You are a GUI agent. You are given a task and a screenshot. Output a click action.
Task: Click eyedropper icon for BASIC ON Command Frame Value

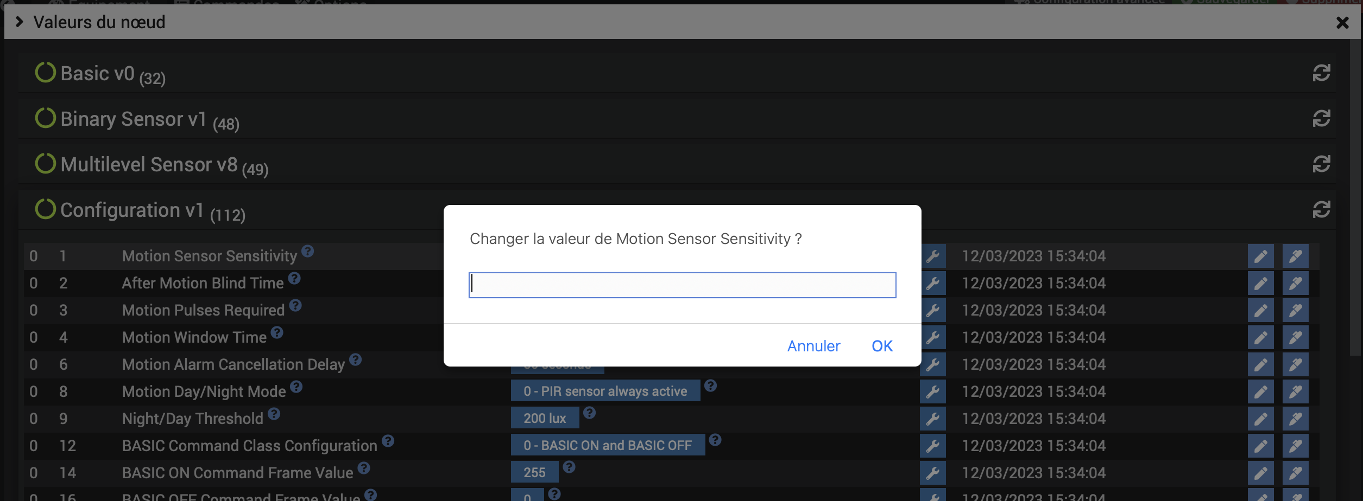click(x=1295, y=473)
